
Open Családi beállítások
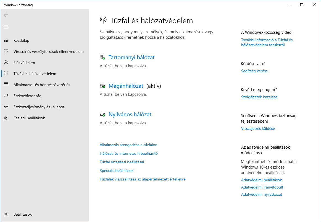(29, 118)
